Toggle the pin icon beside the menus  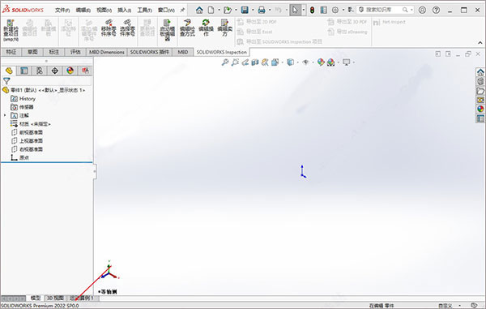[182, 11]
